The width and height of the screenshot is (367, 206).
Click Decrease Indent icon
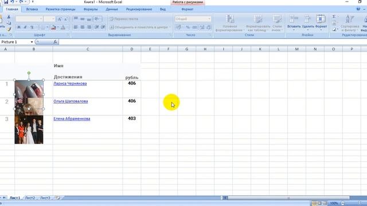pyautogui.click(x=96, y=27)
